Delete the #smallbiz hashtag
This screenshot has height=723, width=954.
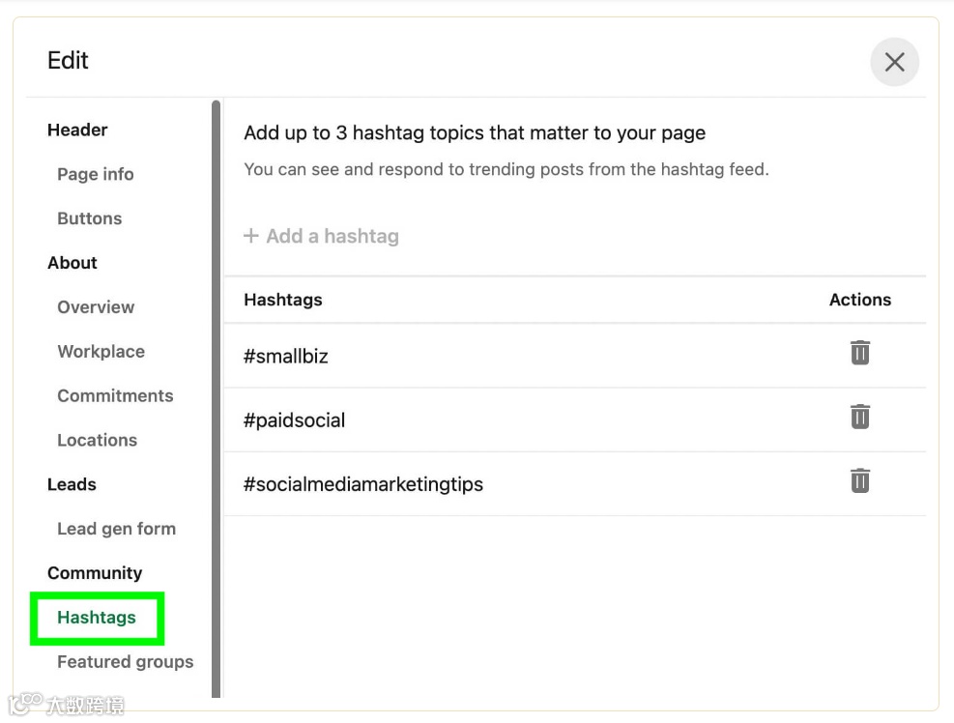click(x=859, y=353)
